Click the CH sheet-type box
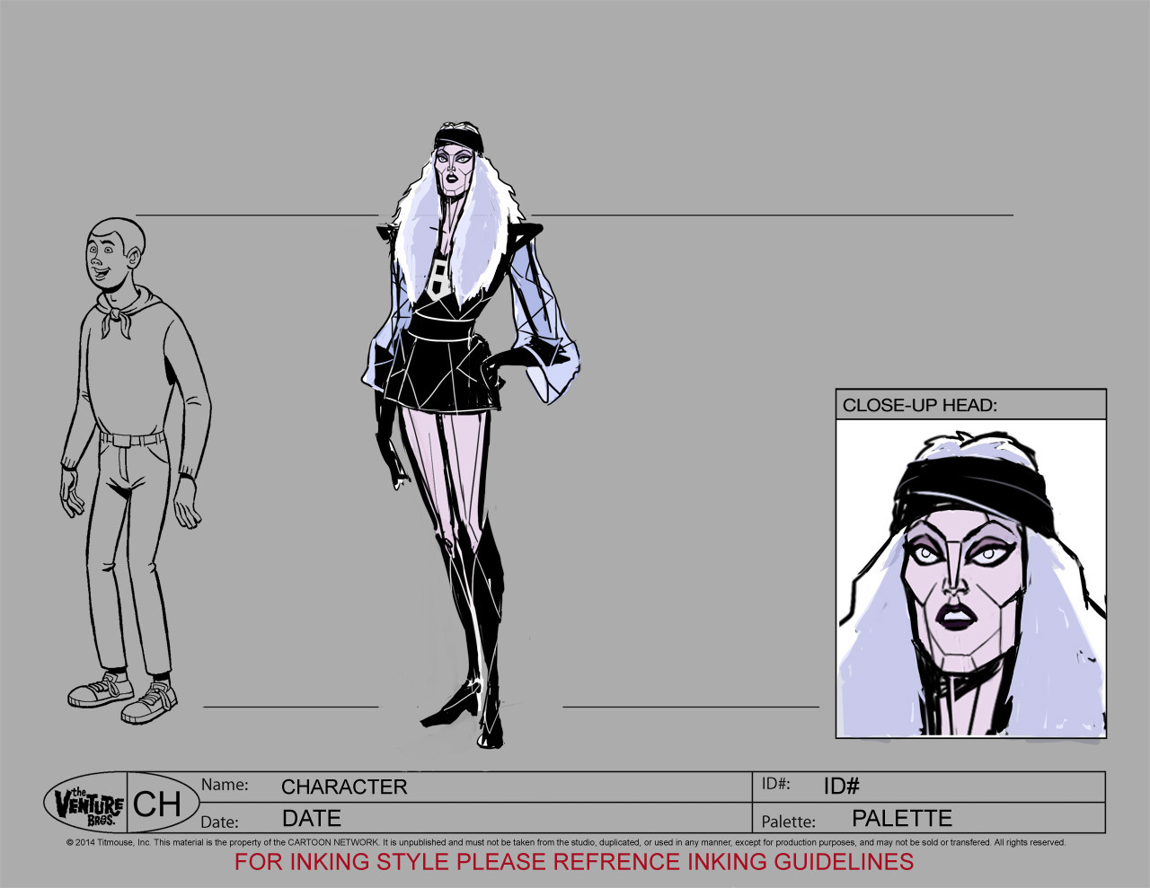The width and height of the screenshot is (1150, 888). pyautogui.click(x=157, y=804)
